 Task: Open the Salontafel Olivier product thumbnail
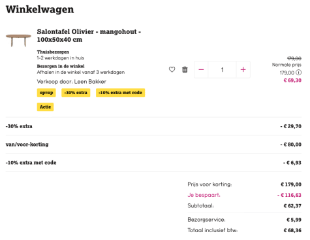(x=18, y=41)
